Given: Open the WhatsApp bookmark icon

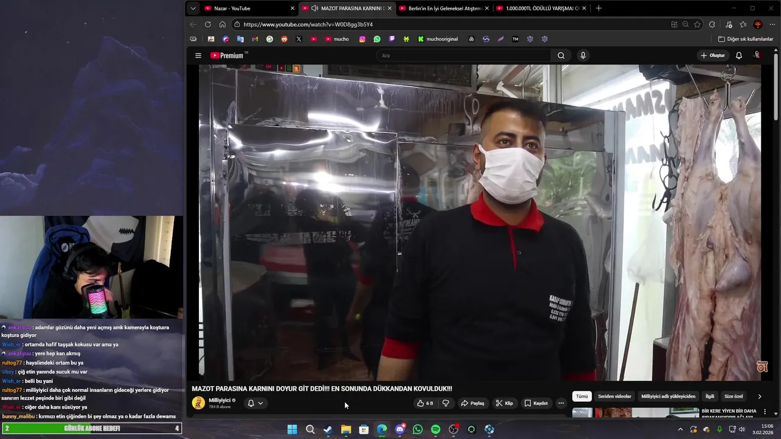Looking at the screenshot, I should (x=377, y=39).
